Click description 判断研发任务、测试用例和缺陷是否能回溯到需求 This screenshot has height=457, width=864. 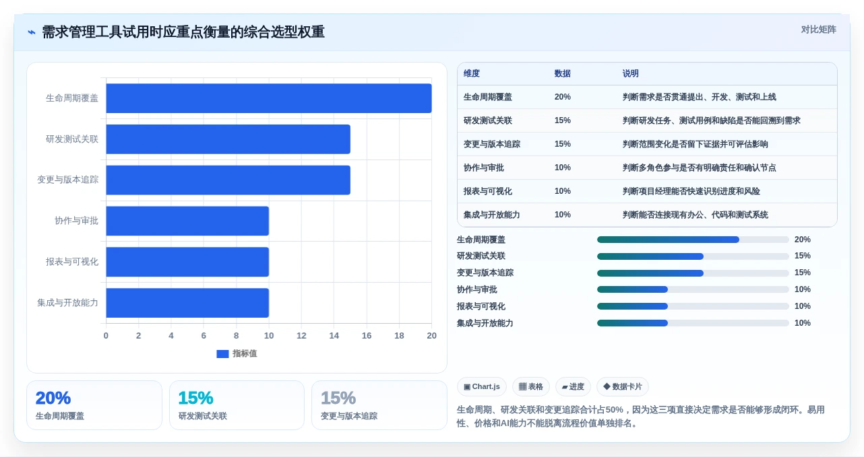pyautogui.click(x=712, y=120)
